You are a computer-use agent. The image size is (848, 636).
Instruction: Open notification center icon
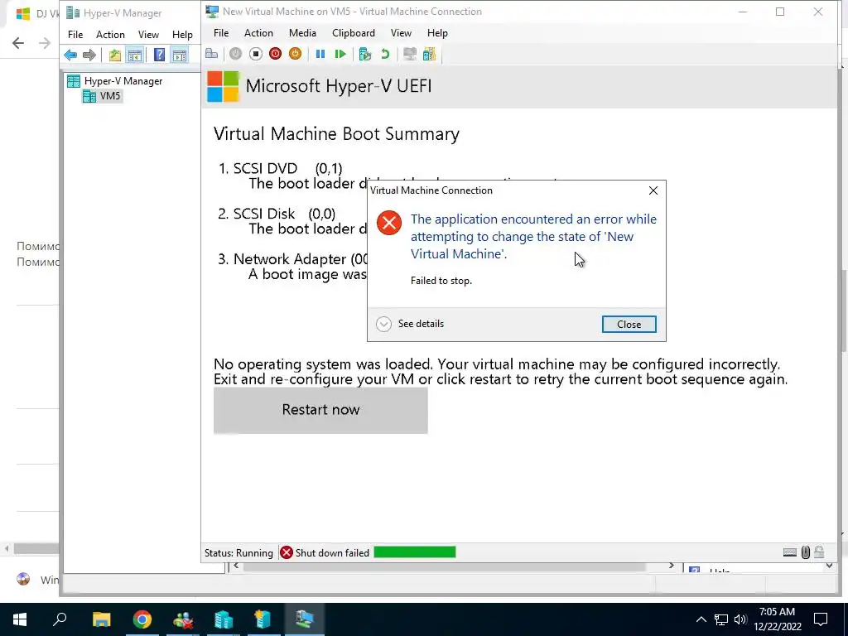[821, 619]
